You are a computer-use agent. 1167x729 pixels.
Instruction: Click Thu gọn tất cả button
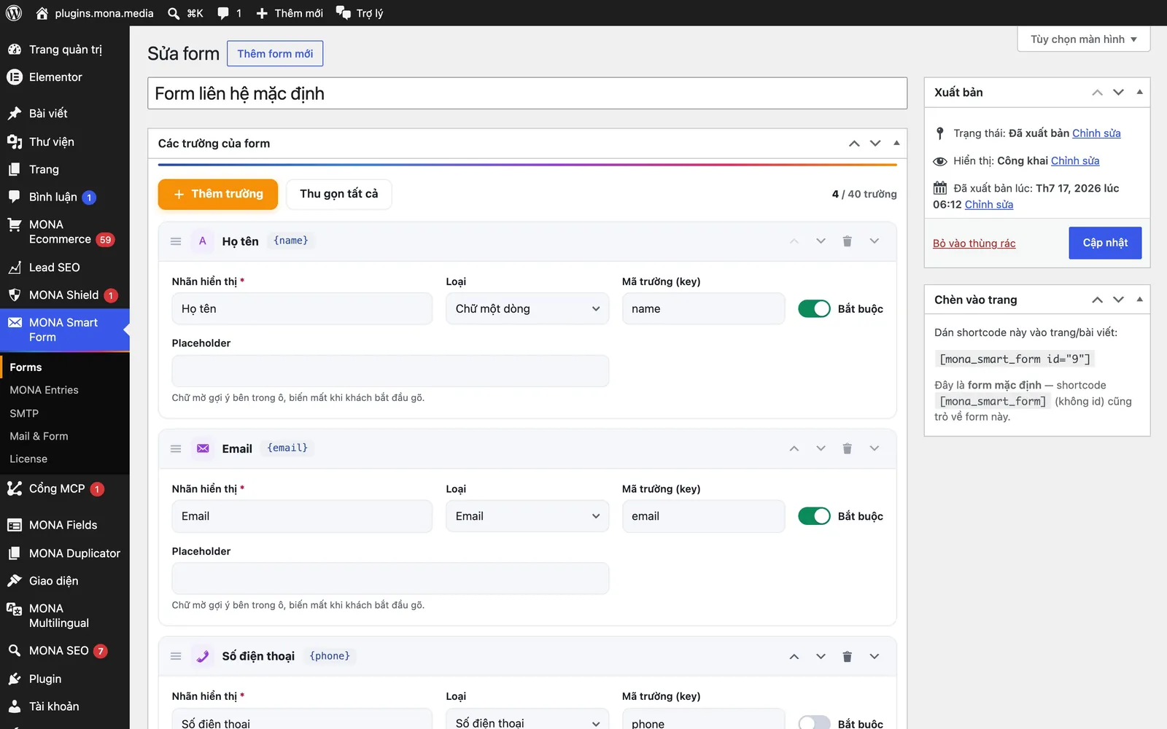click(339, 194)
